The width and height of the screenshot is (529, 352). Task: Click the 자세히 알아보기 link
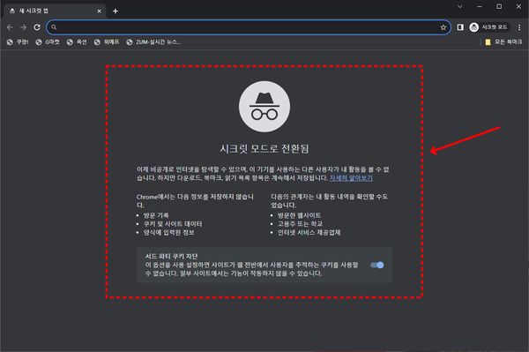click(x=351, y=178)
